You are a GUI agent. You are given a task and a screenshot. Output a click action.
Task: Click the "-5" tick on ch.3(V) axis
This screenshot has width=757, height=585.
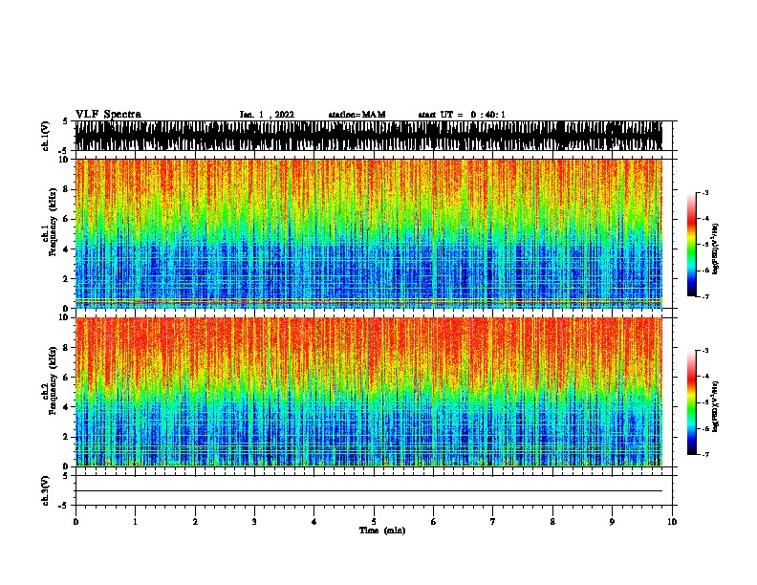coord(64,506)
